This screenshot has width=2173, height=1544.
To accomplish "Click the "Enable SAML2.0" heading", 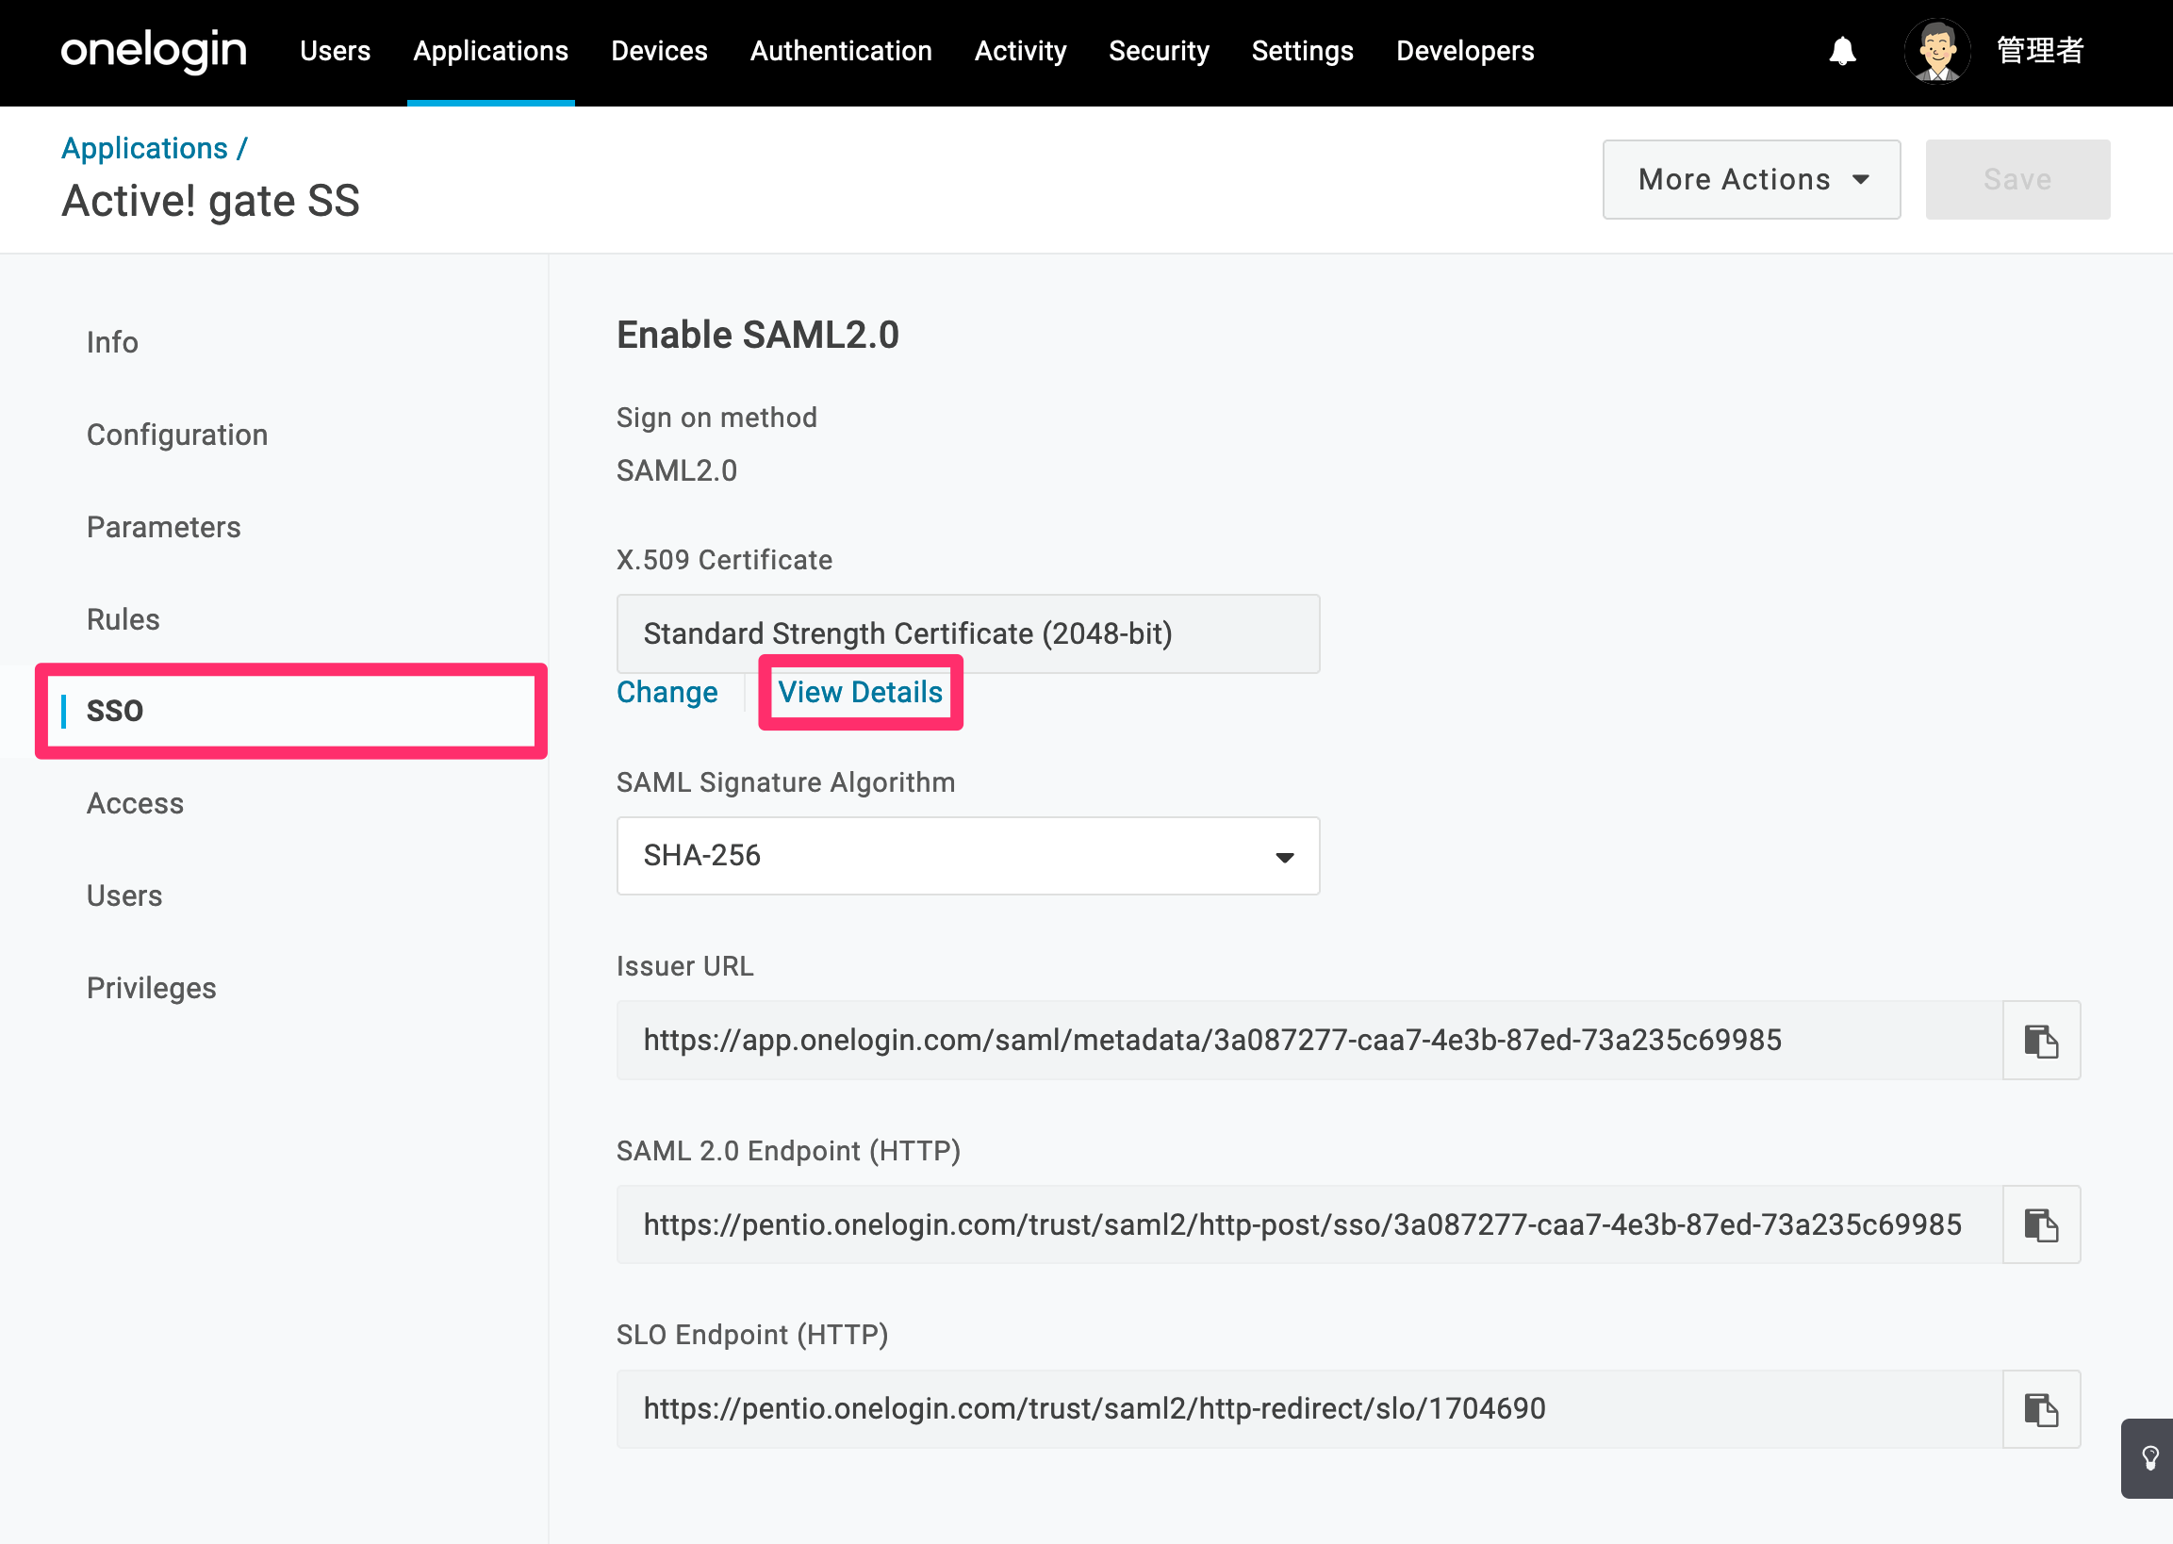I will click(x=758, y=336).
